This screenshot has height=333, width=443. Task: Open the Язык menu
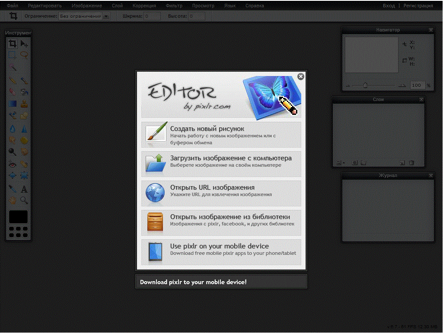229,5
